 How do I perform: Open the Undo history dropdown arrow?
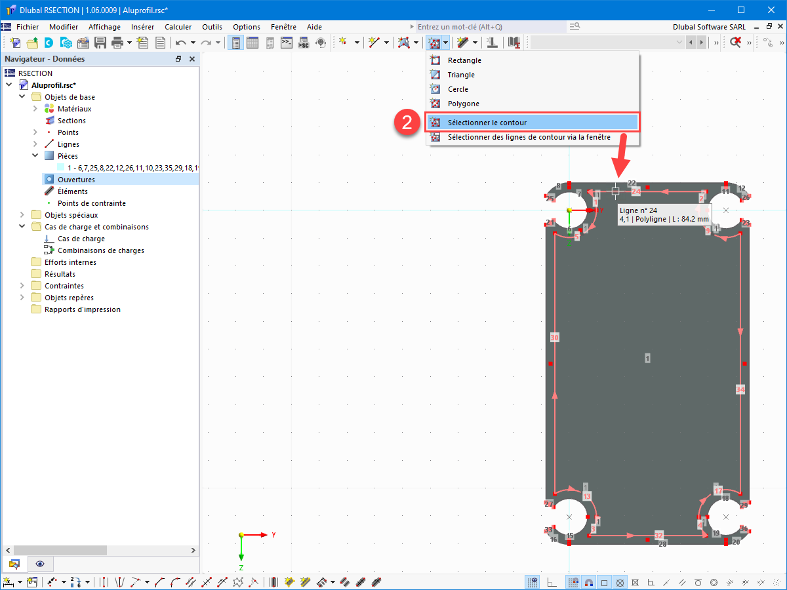[x=193, y=43]
